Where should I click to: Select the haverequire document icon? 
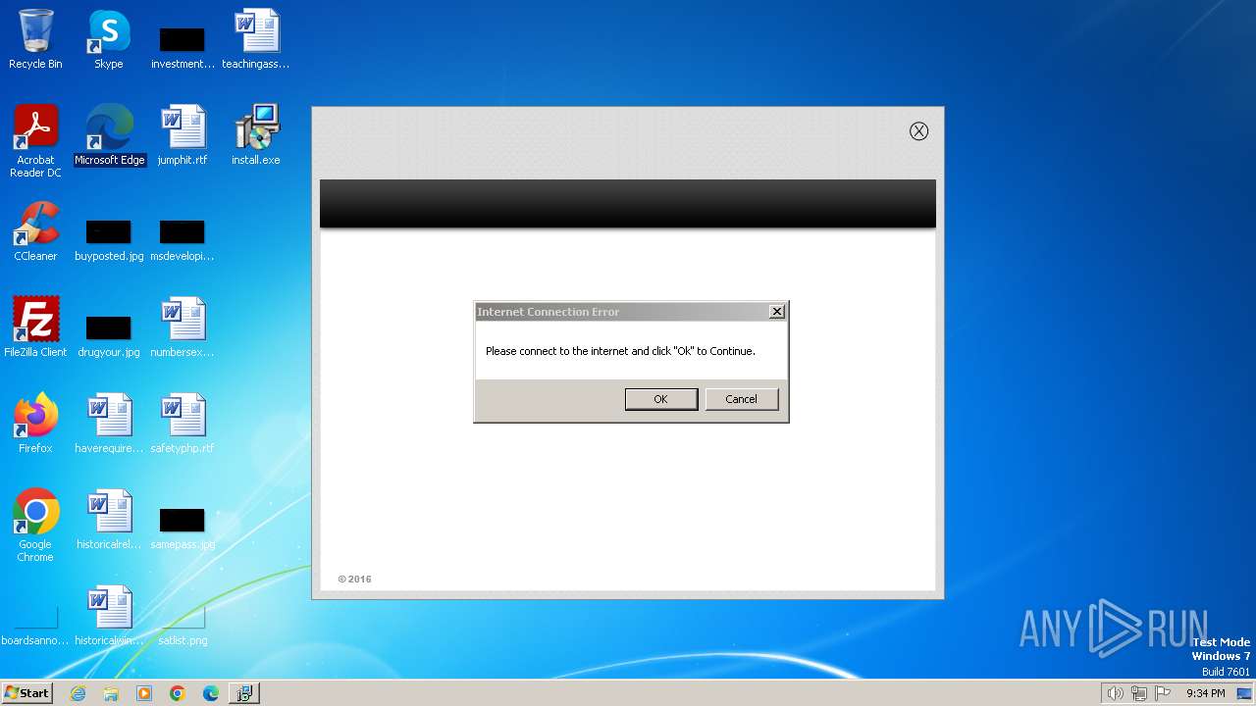tap(109, 424)
